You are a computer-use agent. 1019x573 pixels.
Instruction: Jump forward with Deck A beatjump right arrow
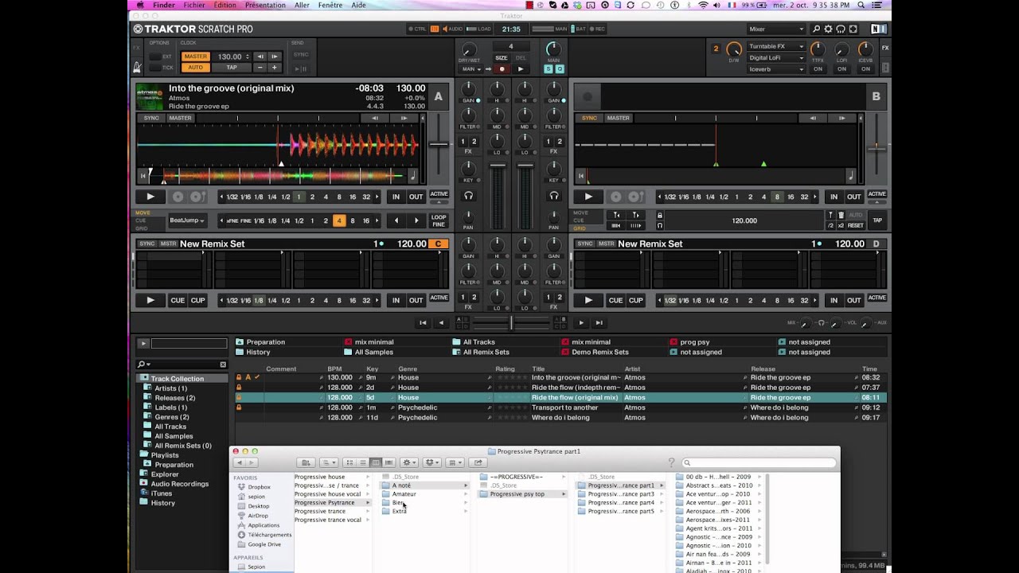(416, 220)
